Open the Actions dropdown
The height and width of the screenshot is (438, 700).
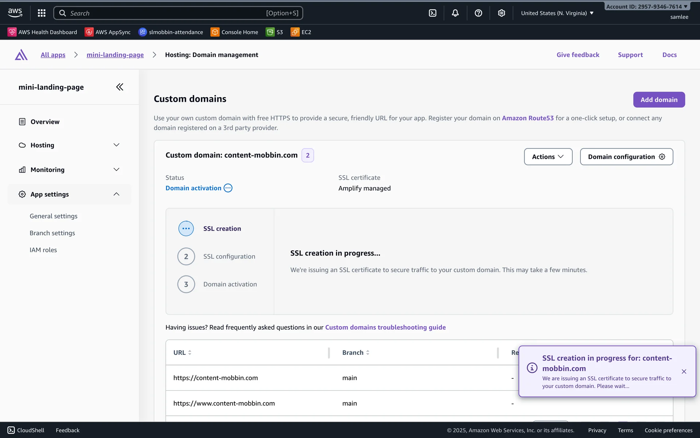click(548, 157)
